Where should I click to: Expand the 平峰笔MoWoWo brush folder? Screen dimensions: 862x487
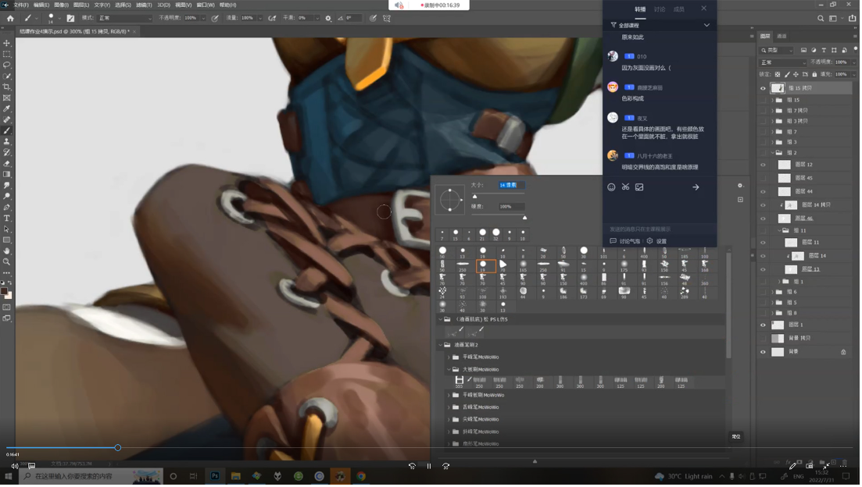[x=449, y=357]
